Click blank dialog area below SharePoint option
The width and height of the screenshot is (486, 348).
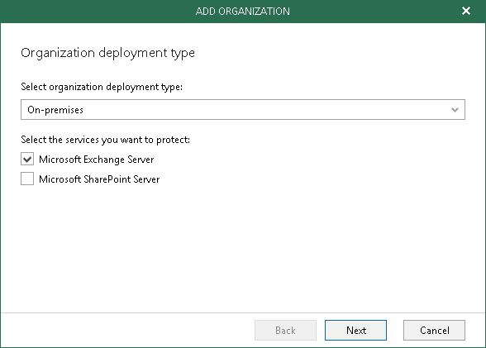[243, 248]
